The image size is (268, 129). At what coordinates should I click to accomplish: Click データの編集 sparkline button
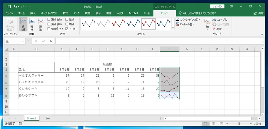[10, 24]
